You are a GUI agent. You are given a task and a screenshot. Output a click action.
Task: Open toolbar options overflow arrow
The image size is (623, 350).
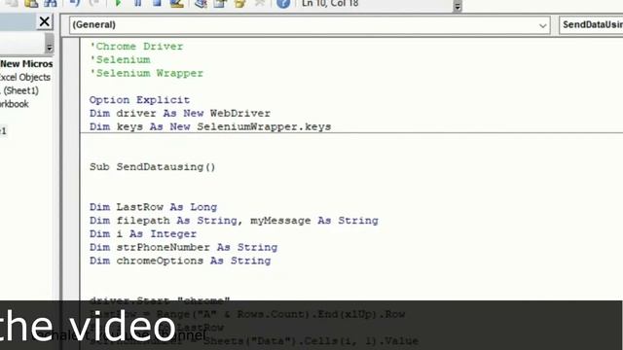point(458,6)
